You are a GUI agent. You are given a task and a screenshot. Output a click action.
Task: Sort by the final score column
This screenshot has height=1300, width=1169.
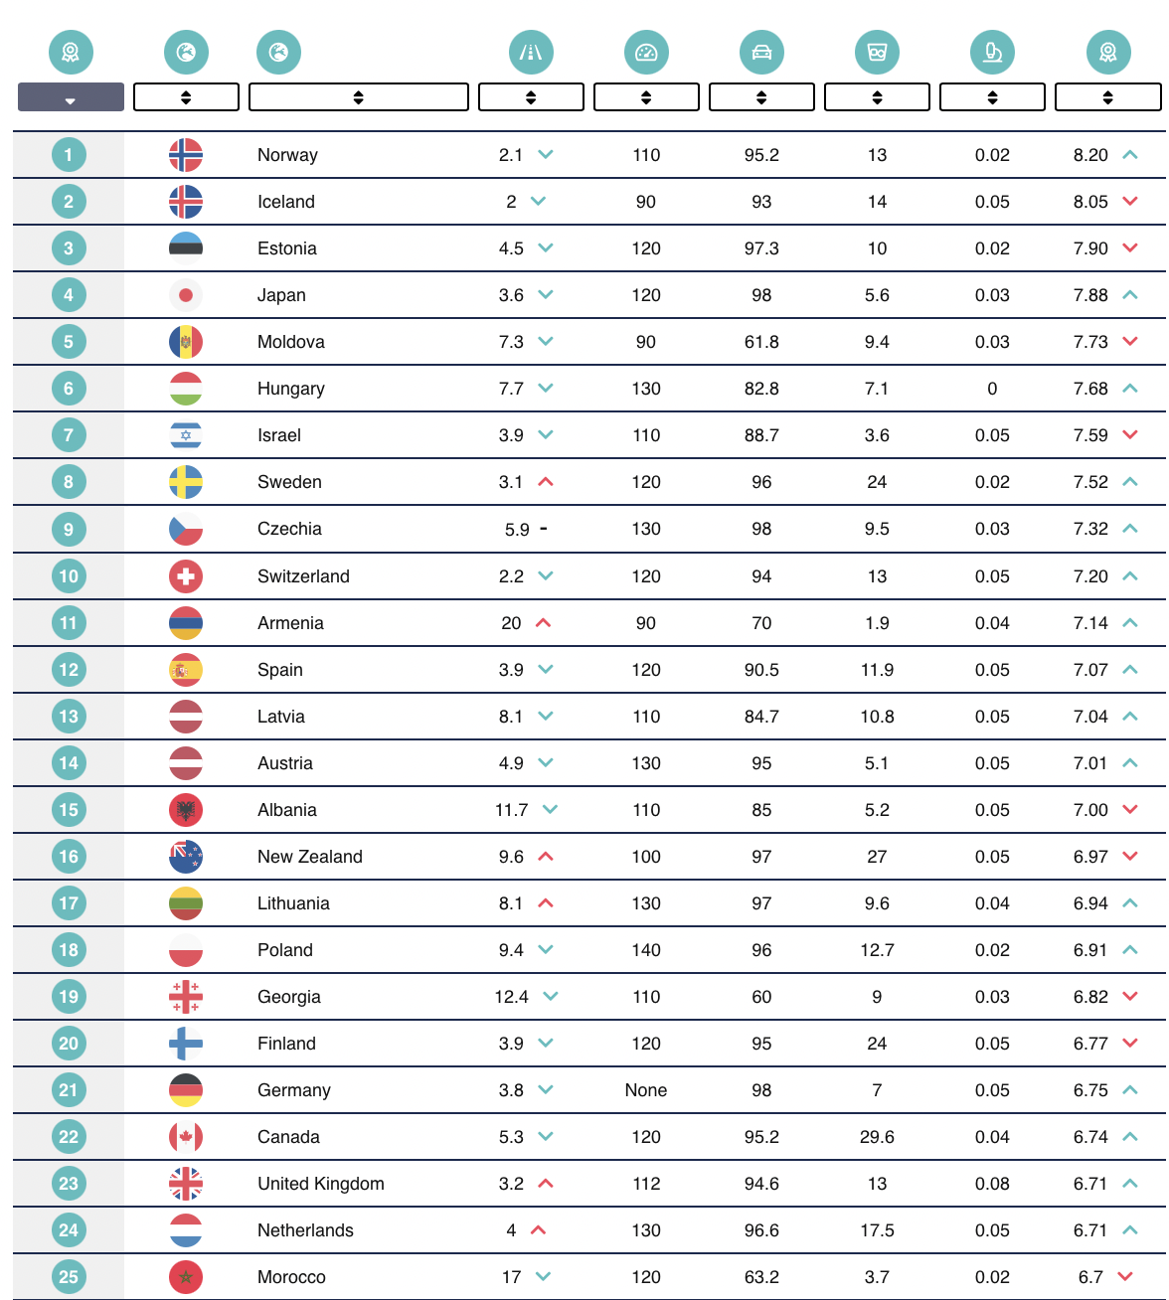tap(1107, 97)
